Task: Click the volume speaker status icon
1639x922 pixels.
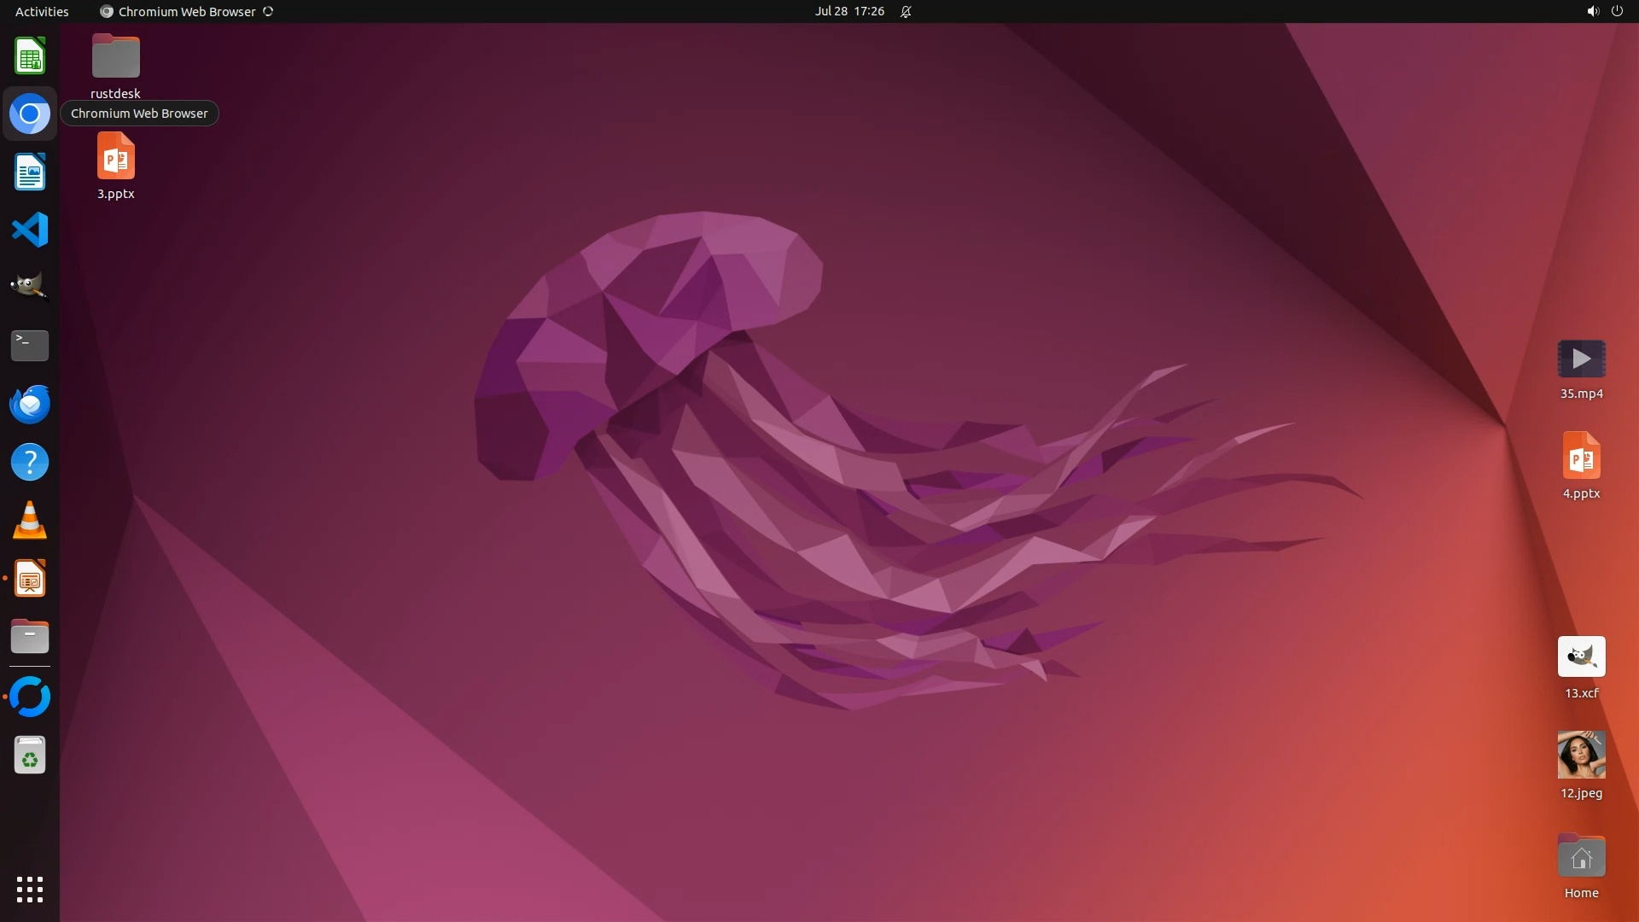Action: (1592, 11)
